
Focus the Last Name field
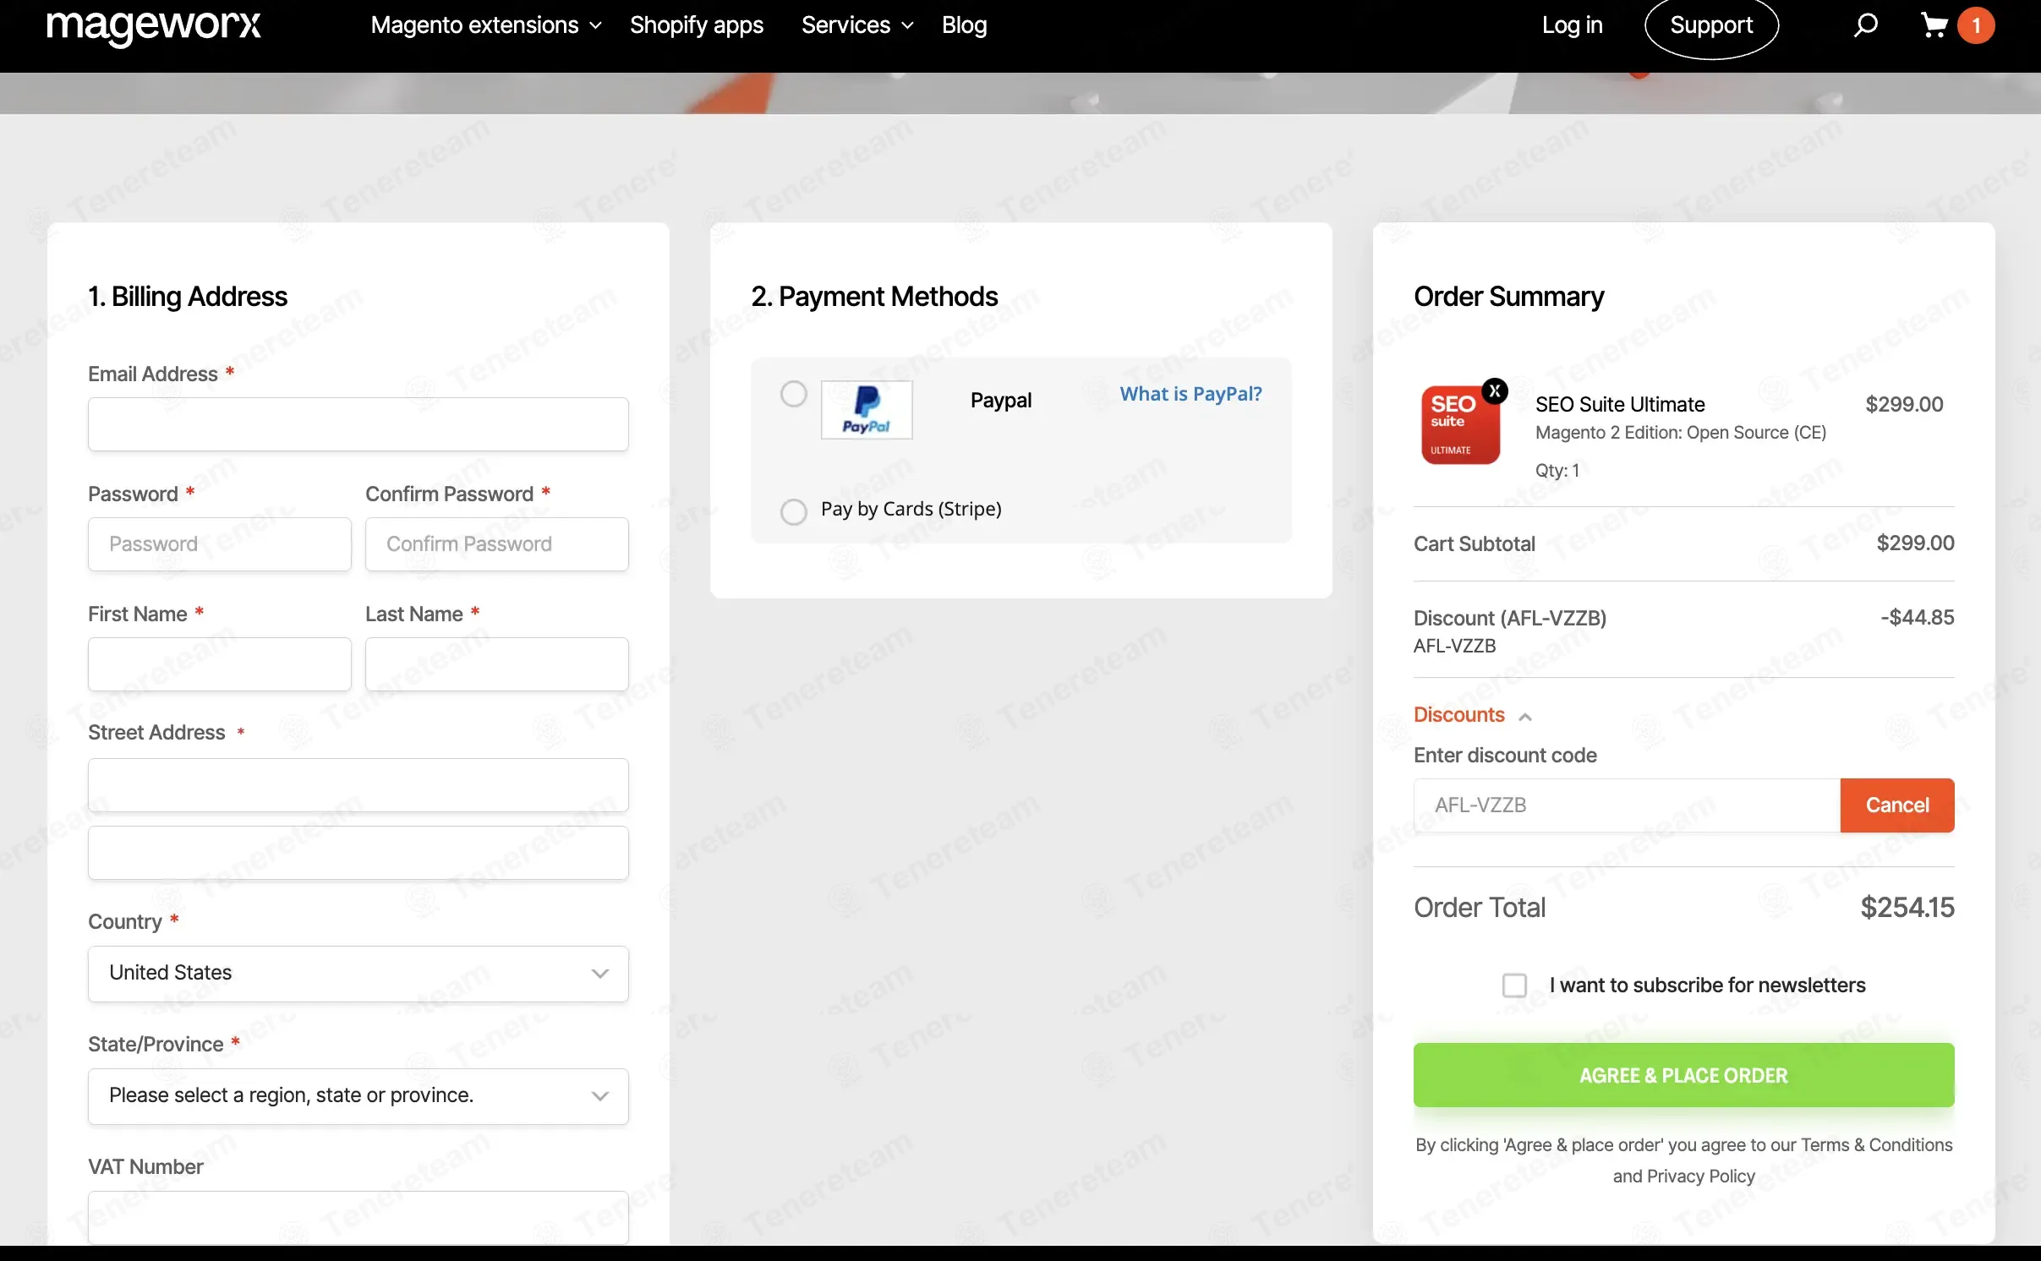tap(497, 664)
